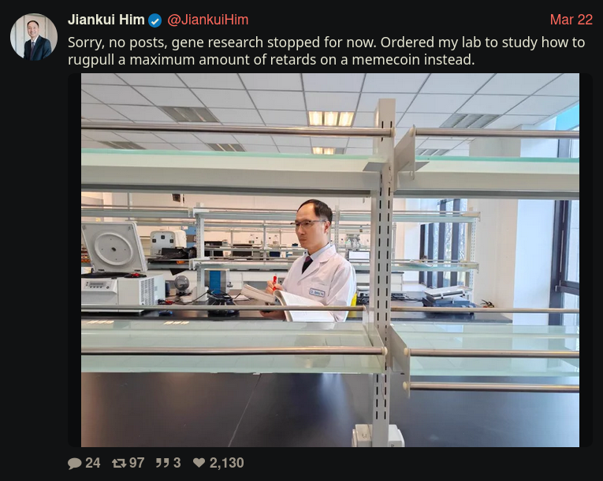Open the Jiankui Him profile avatar

[34, 37]
